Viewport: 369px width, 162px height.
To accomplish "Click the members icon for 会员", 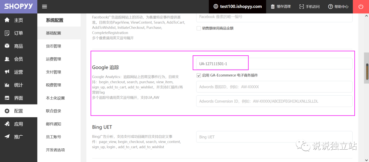I will (x=7, y=59).
